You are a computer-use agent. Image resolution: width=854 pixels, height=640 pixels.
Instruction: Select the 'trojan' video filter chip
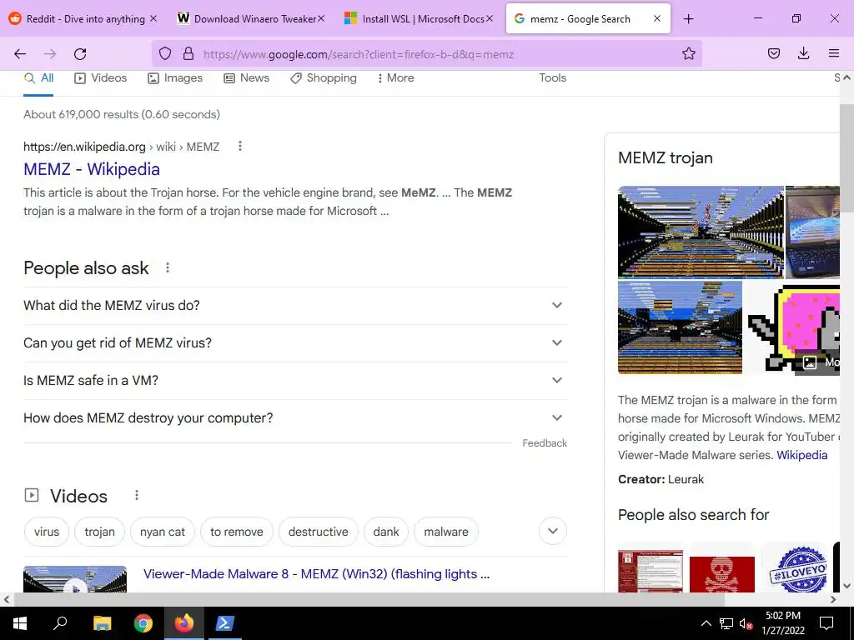[100, 532]
